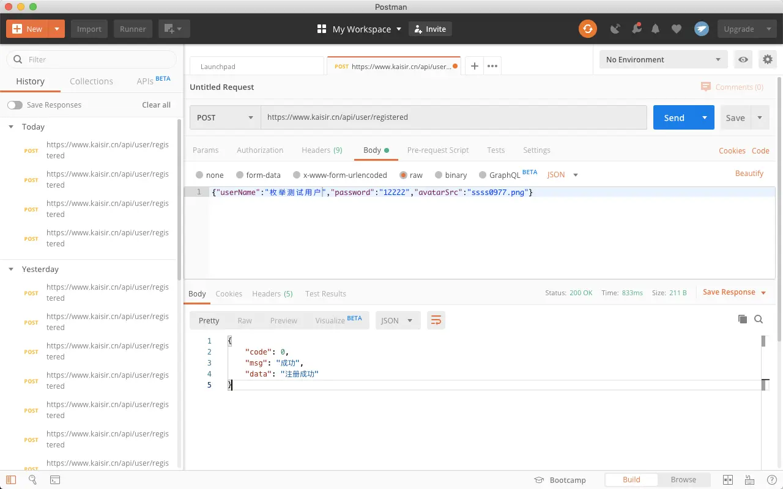The image size is (783, 489).
Task: Open tab options ellipsis menu
Action: [x=492, y=66]
